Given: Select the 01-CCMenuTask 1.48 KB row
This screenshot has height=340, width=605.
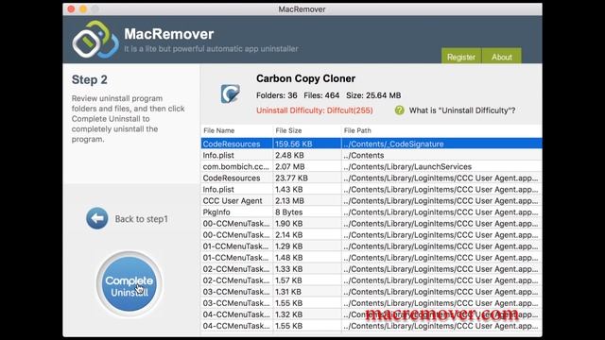Looking at the screenshot, I should [372, 258].
